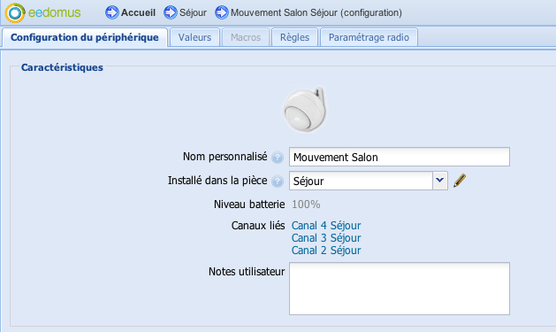This screenshot has height=332, width=556.
Task: Open the Règles tab
Action: coord(294,37)
